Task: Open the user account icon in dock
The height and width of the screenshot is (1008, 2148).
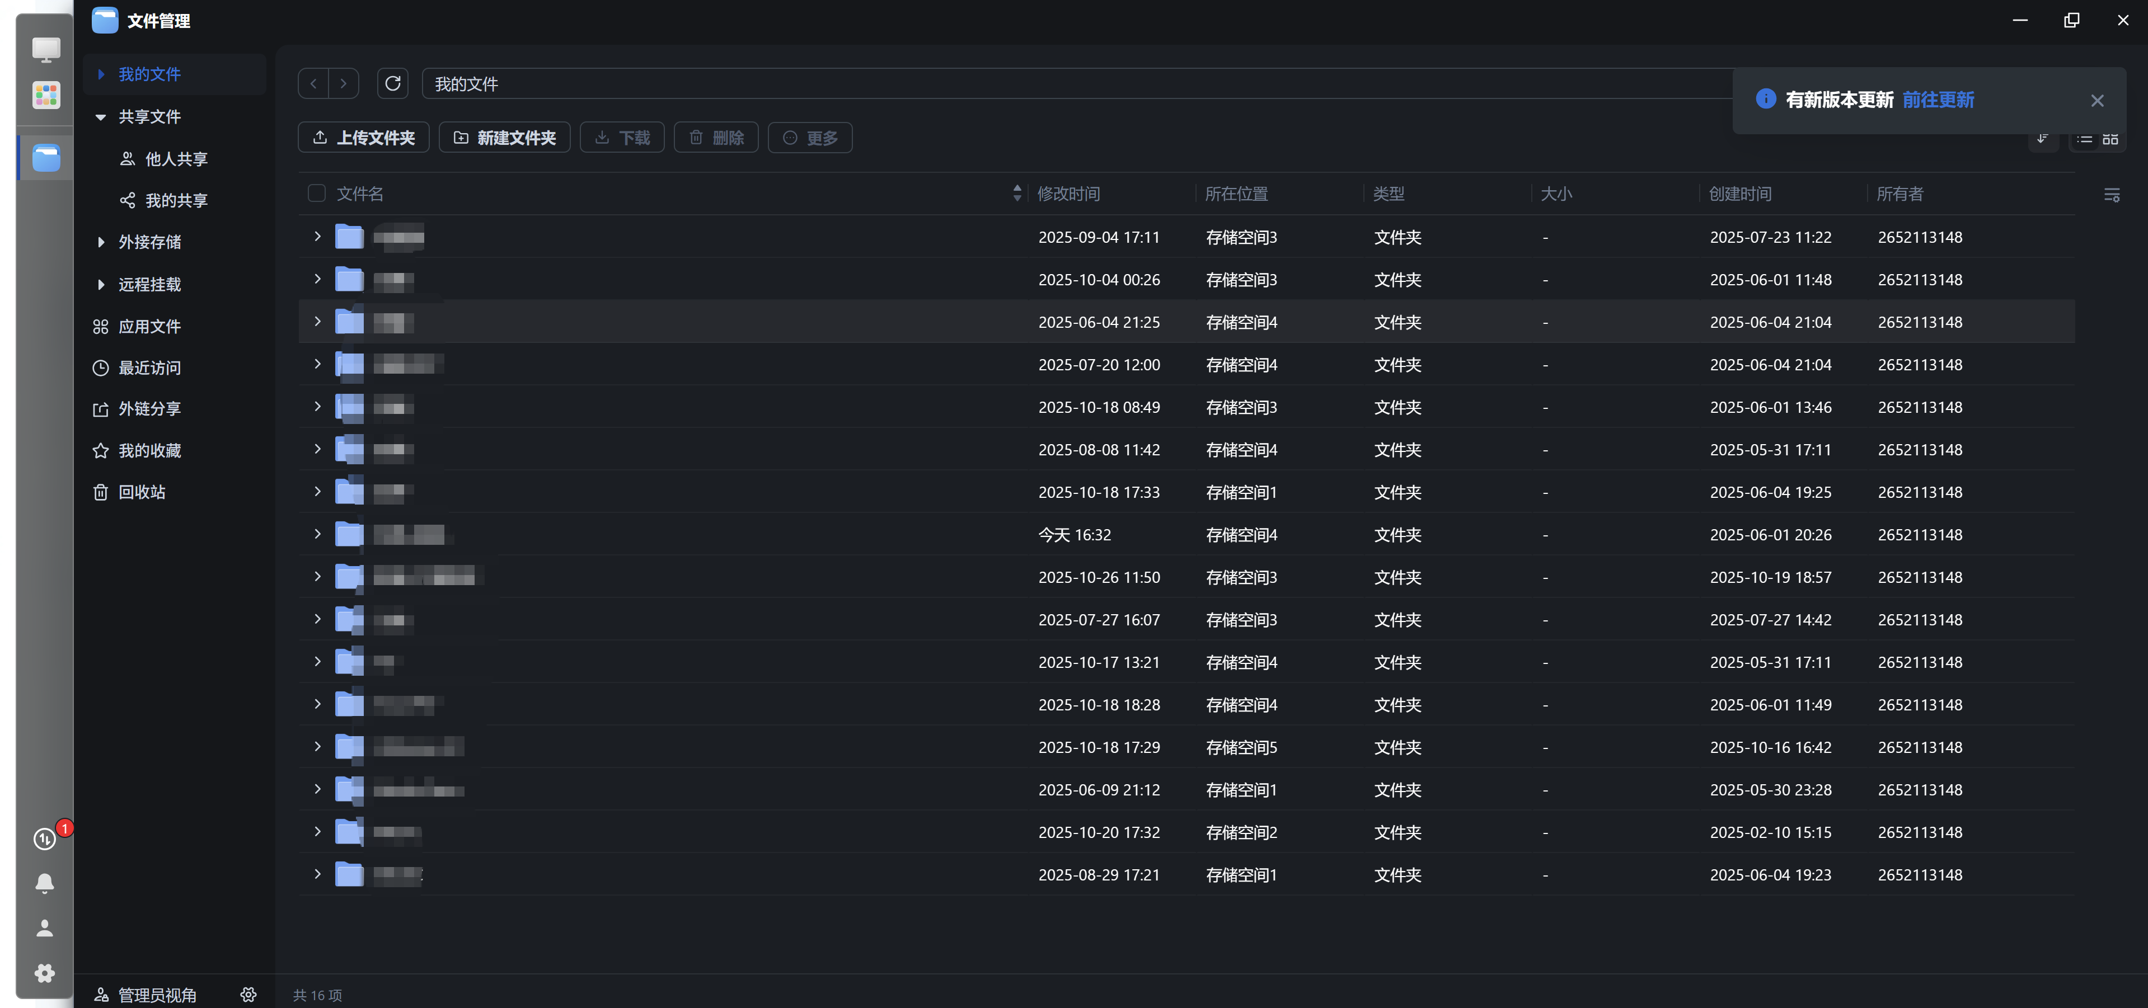Action: [45, 928]
